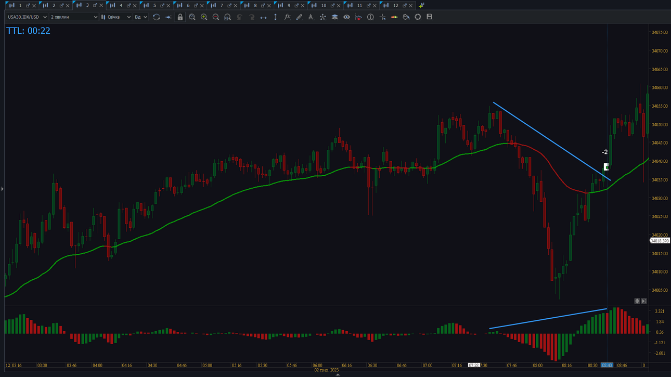The height and width of the screenshot is (377, 671).
Task: Click the shift chart to end icon
Action: (168, 17)
